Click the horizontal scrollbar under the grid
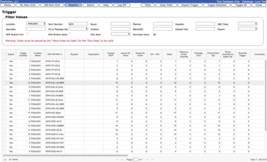Image resolution: width=267 pixels, height=162 pixels. pyautogui.click(x=65, y=155)
